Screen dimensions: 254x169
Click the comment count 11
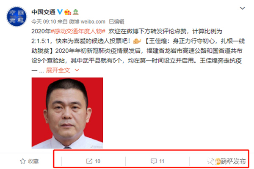pyautogui.click(x=162, y=161)
